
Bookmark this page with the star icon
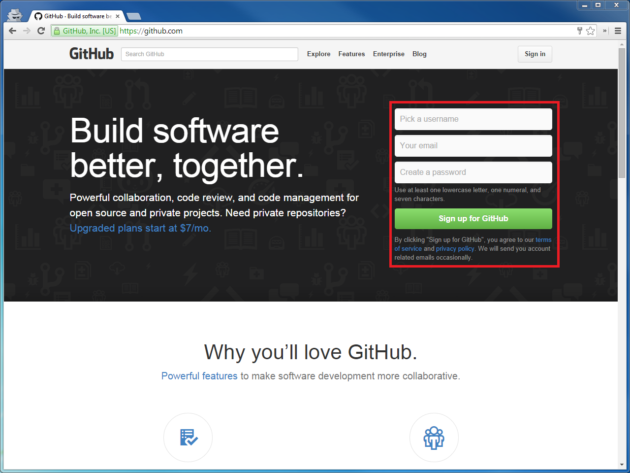coord(591,31)
